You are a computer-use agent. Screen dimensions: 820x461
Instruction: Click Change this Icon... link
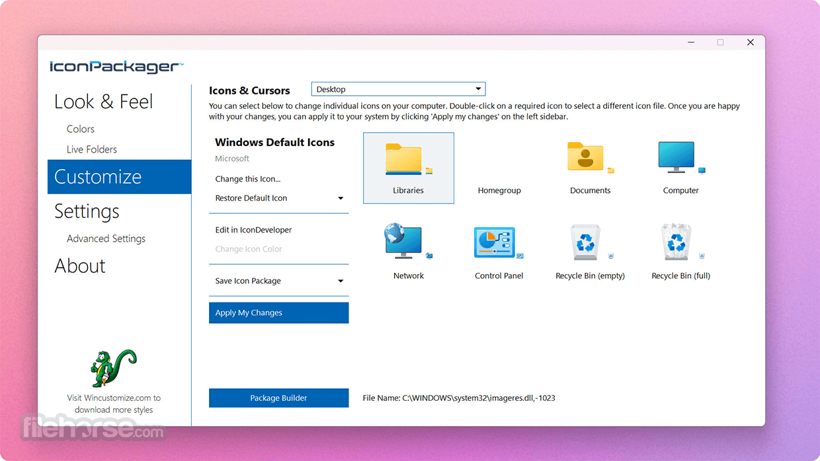[x=248, y=179]
